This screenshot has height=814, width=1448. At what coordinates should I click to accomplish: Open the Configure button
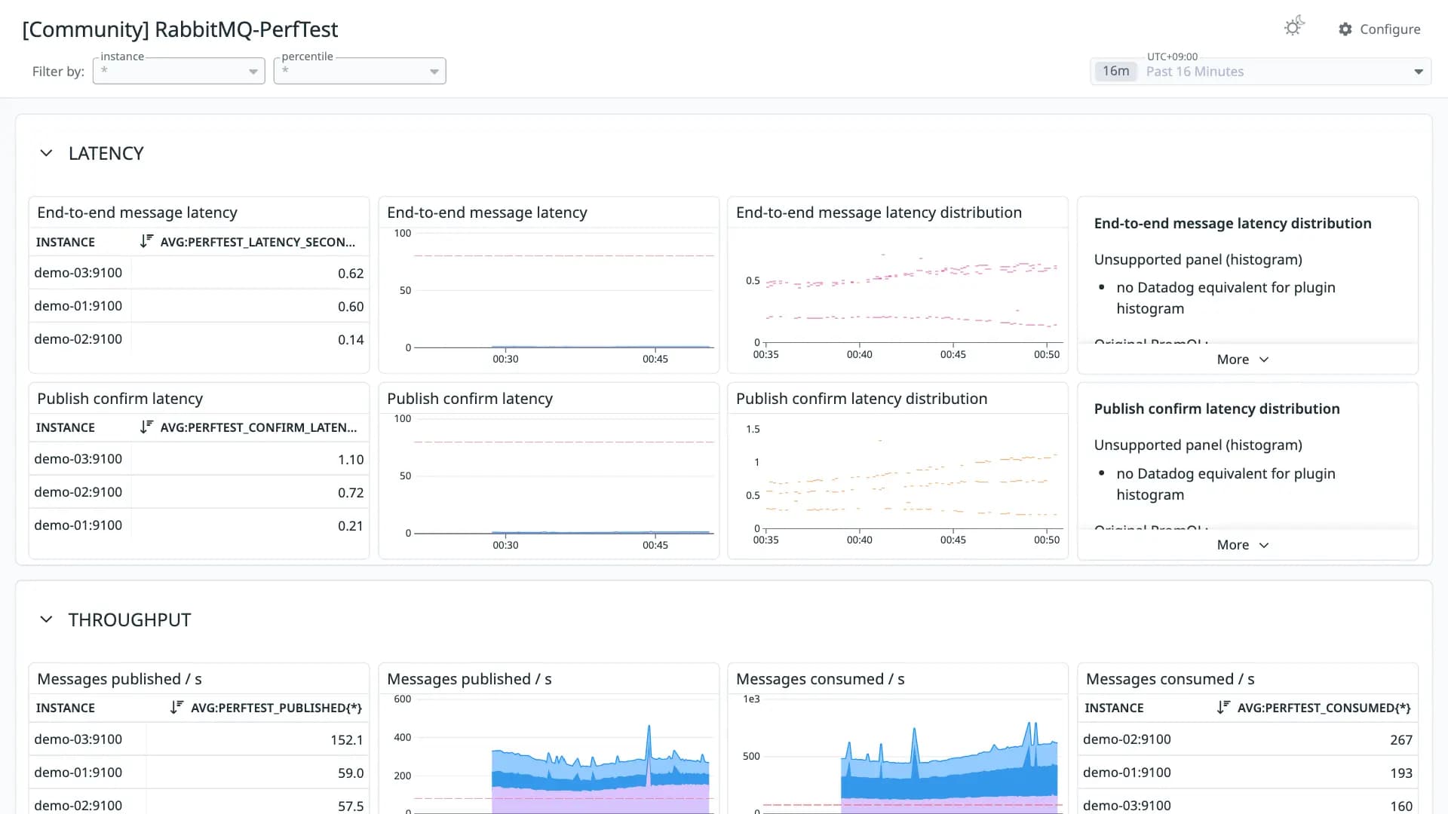[x=1379, y=29]
